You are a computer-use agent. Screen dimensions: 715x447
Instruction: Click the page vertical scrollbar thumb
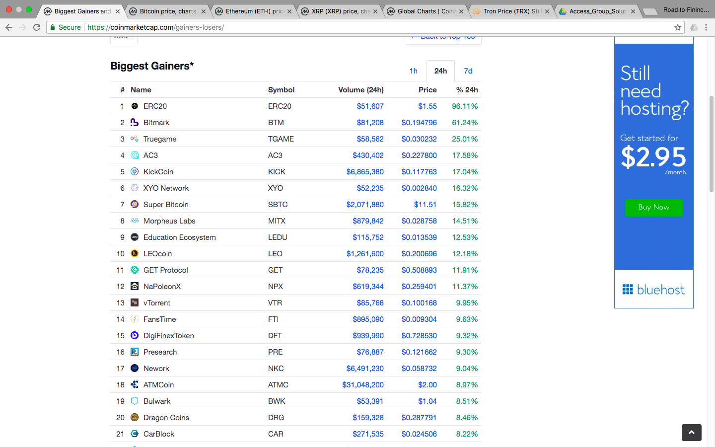pos(711,144)
